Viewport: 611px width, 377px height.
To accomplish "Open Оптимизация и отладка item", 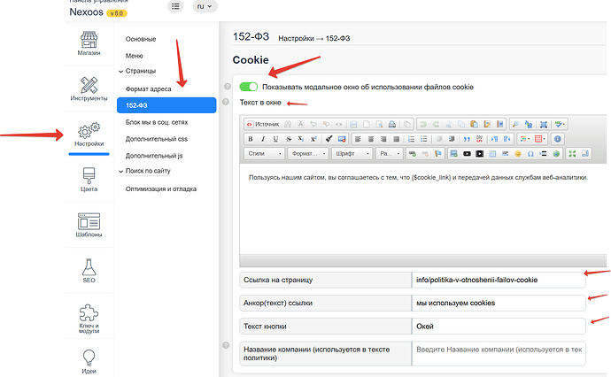I will pyautogui.click(x=161, y=188).
